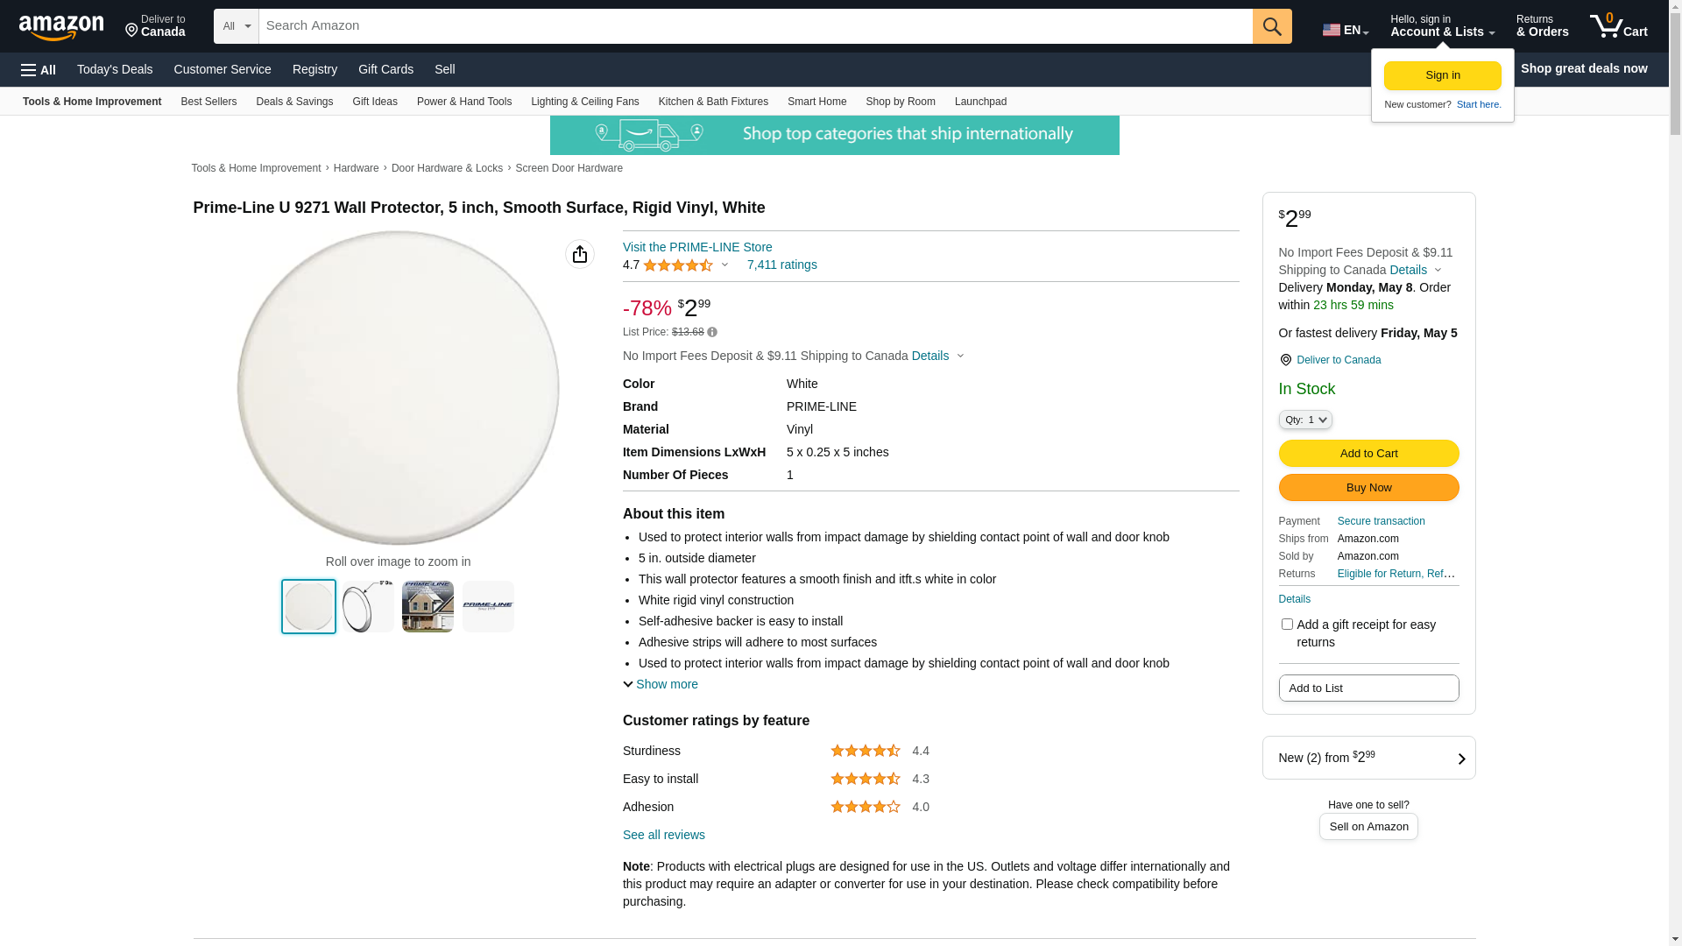Select Lighting & Ceiling Fans menu item
1682x946 pixels.
pos(585,102)
